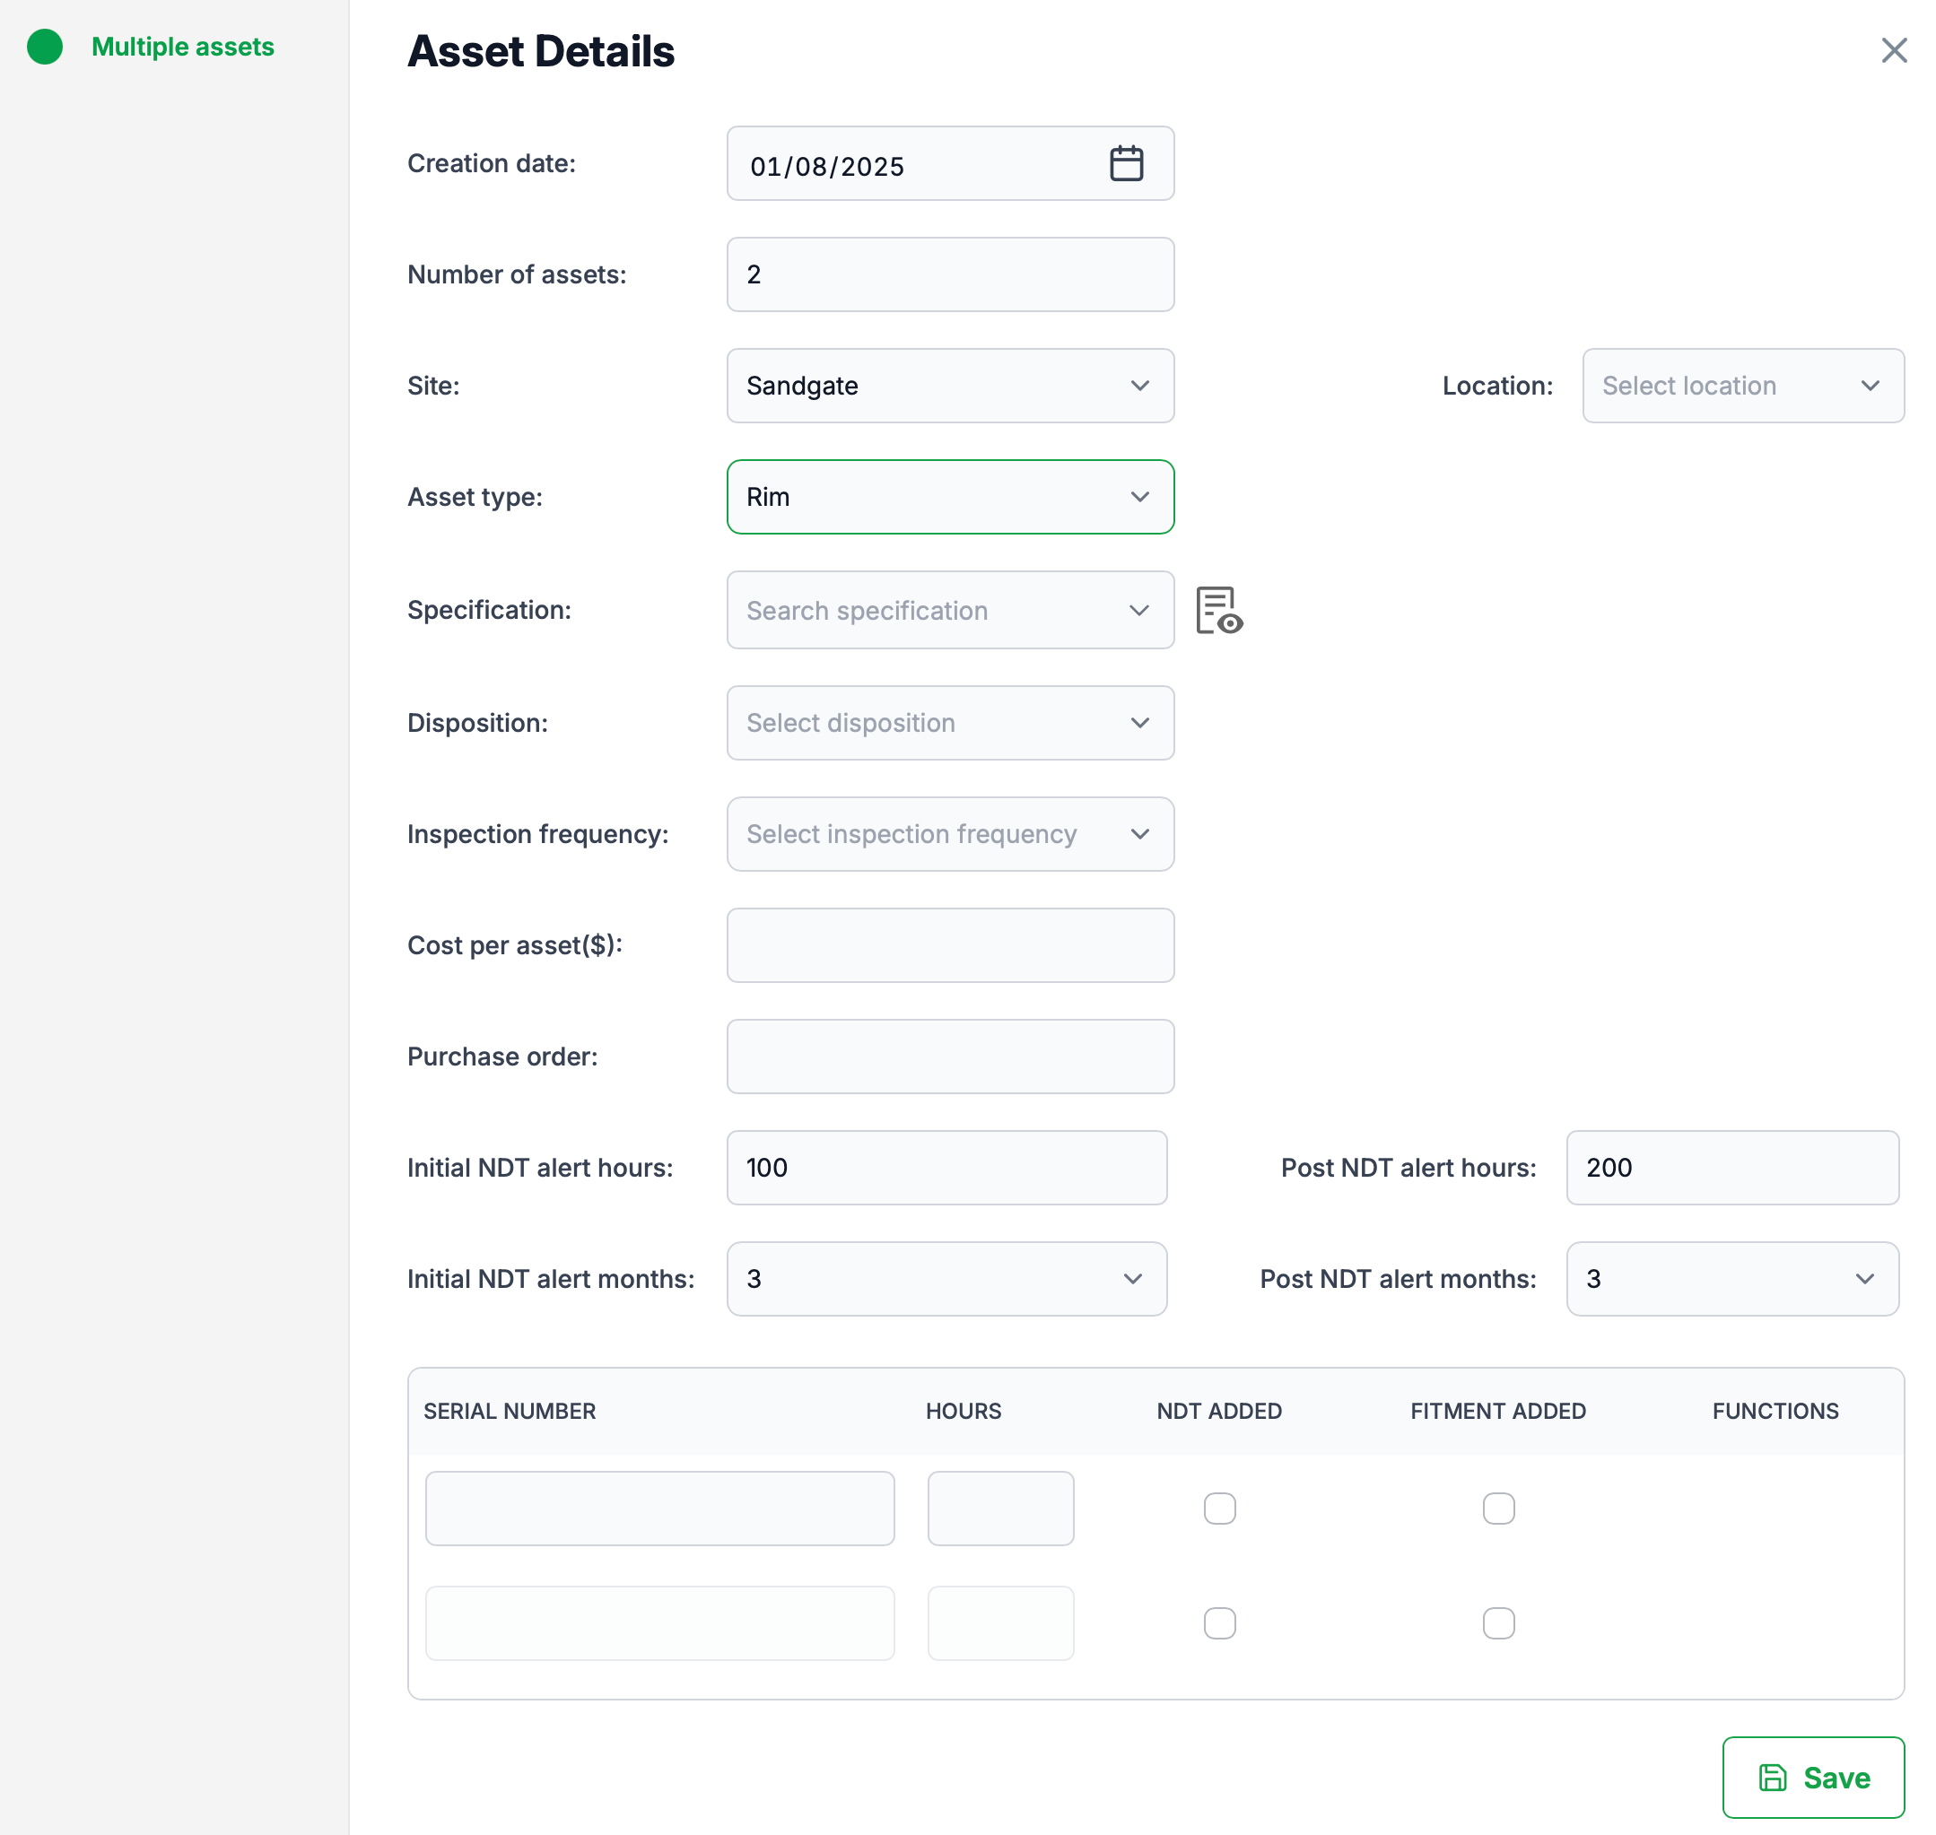Open the Asset type dropdown showing Rim

(949, 497)
